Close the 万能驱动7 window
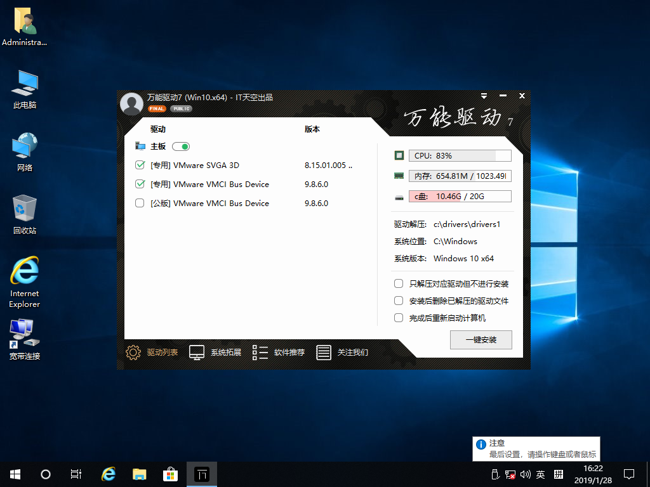The image size is (650, 487). (522, 96)
